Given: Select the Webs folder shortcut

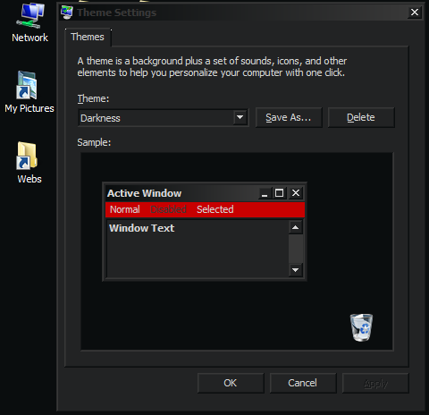Looking at the screenshot, I should click(29, 163).
